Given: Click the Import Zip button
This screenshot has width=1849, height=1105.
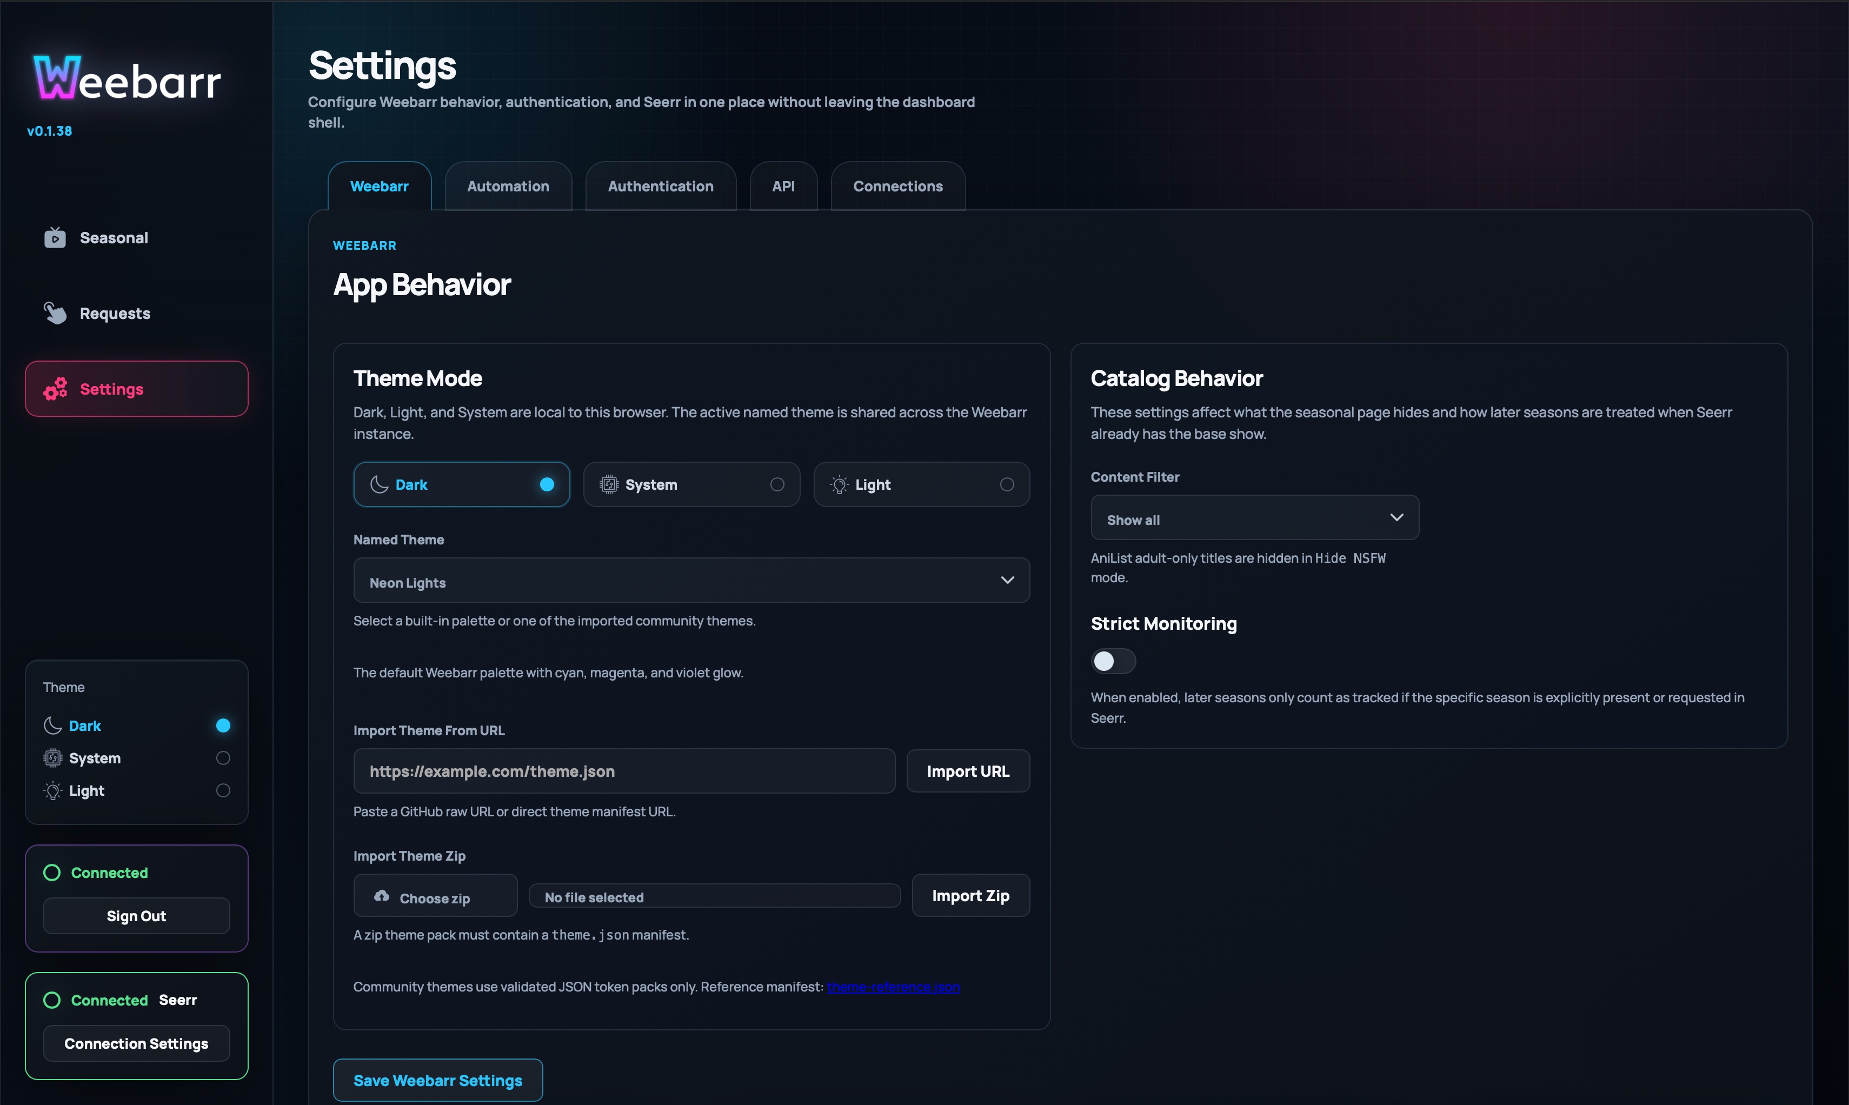Looking at the screenshot, I should (970, 896).
